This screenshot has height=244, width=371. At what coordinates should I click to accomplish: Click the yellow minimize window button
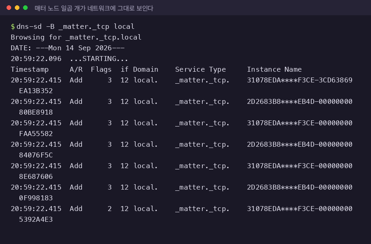click(x=17, y=8)
